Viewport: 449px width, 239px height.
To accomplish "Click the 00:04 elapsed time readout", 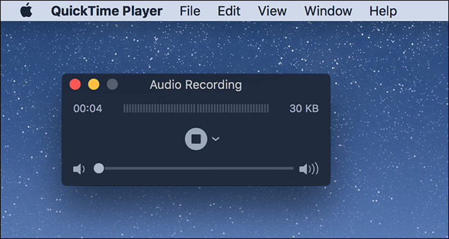I will pos(88,109).
